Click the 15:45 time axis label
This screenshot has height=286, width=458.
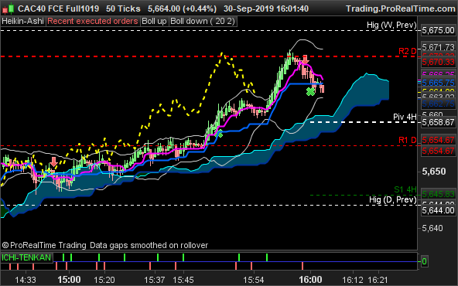(x=183, y=280)
